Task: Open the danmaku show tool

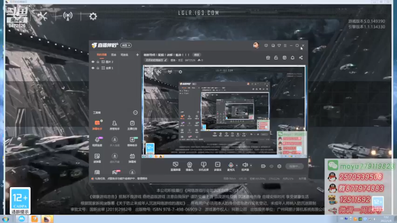Action: pos(132,158)
